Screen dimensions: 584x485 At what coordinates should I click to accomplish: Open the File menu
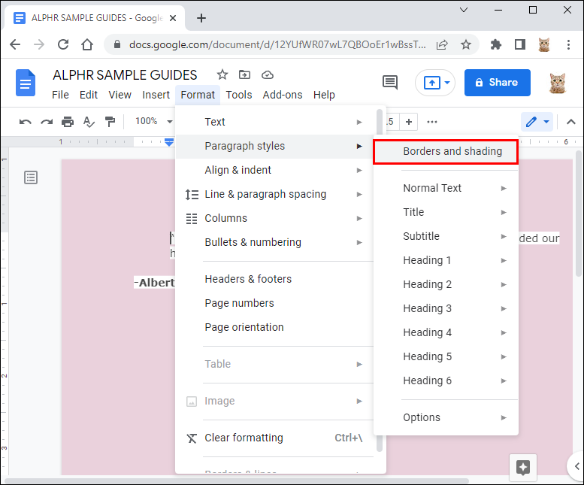pyautogui.click(x=60, y=95)
